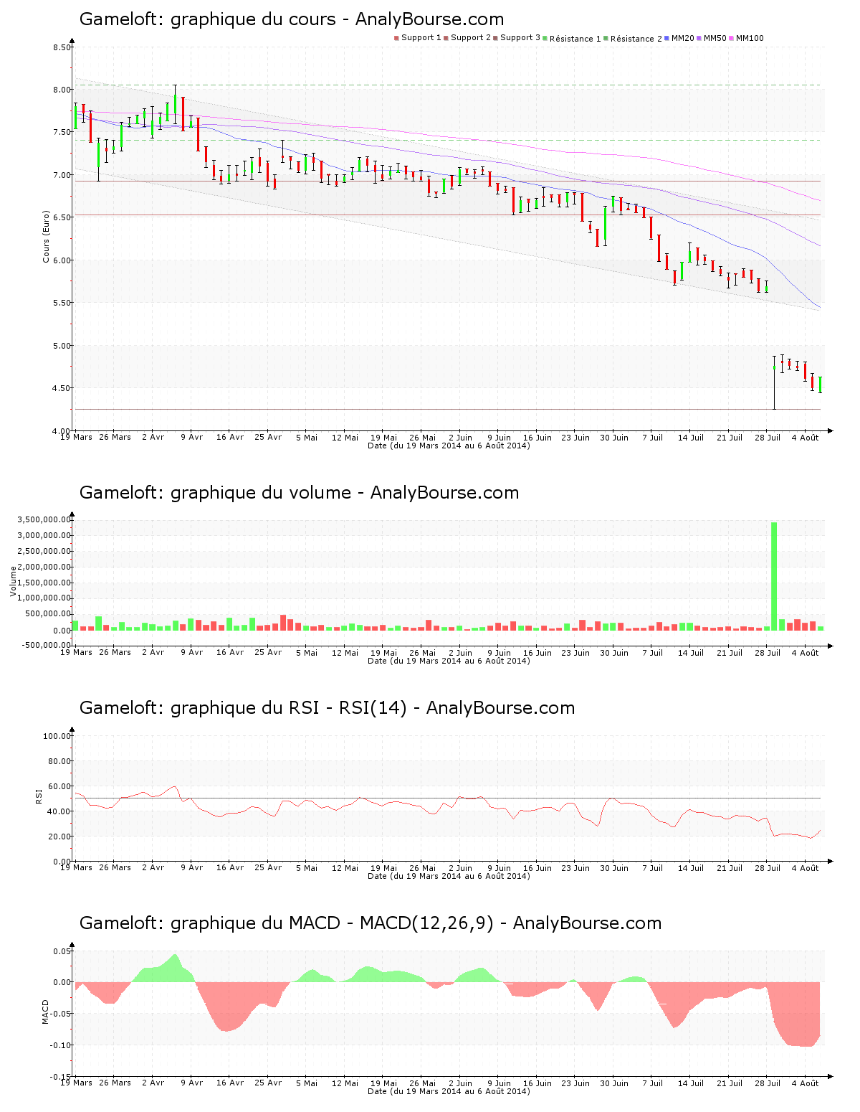Click the 'MACD' vertical axis label
Viewport: 860px width, 1112px height.
tap(45, 1012)
